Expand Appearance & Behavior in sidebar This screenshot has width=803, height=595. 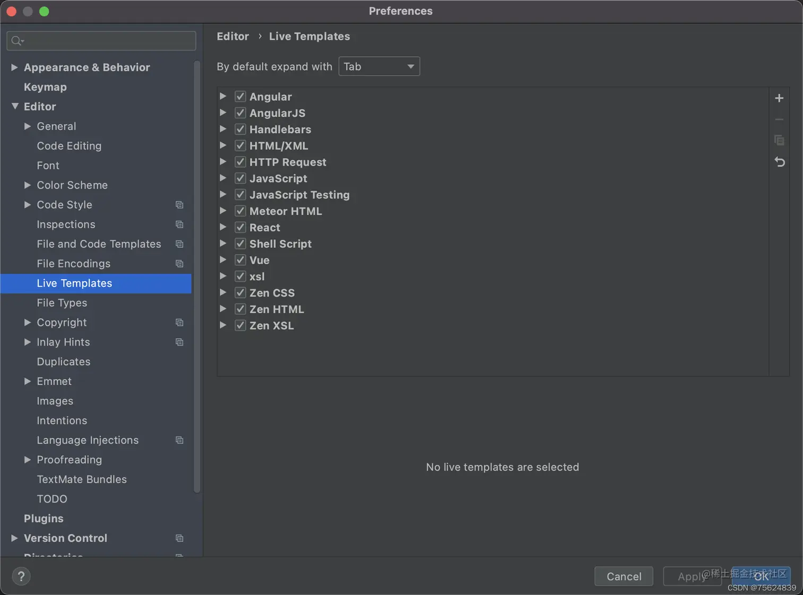(14, 67)
